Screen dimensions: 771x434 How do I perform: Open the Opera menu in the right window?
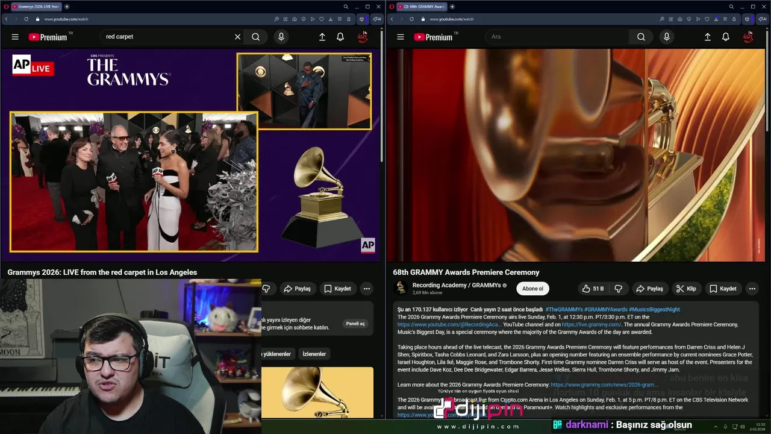tap(392, 7)
